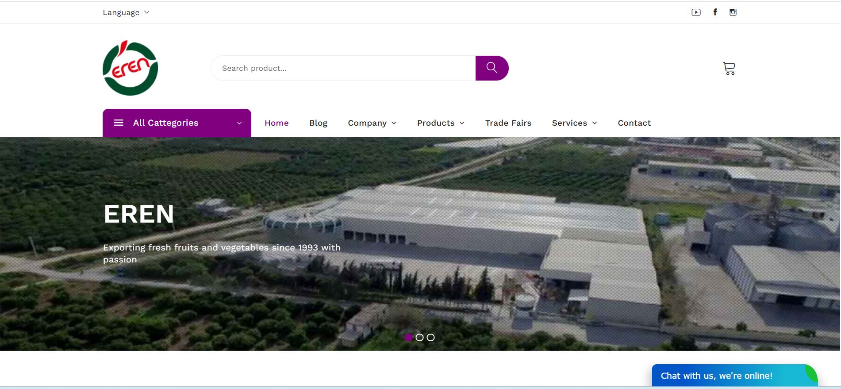This screenshot has height=389, width=841.
Task: Open the Chat with us widget
Action: click(735, 376)
